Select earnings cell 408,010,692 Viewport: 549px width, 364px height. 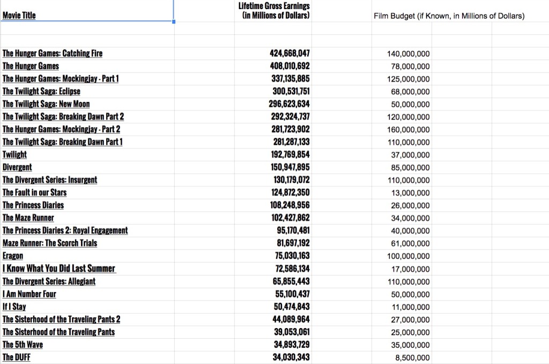273,66
